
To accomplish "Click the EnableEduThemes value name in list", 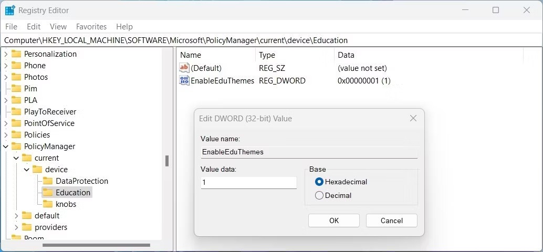I will point(223,81).
